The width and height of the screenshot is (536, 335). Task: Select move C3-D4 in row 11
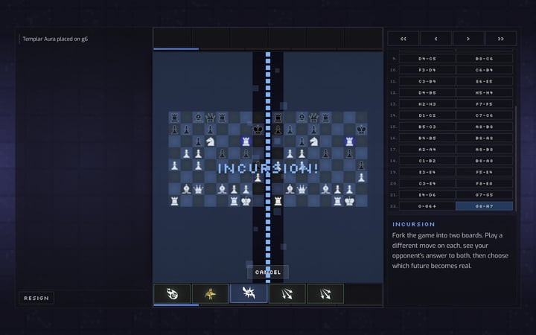tap(427, 81)
